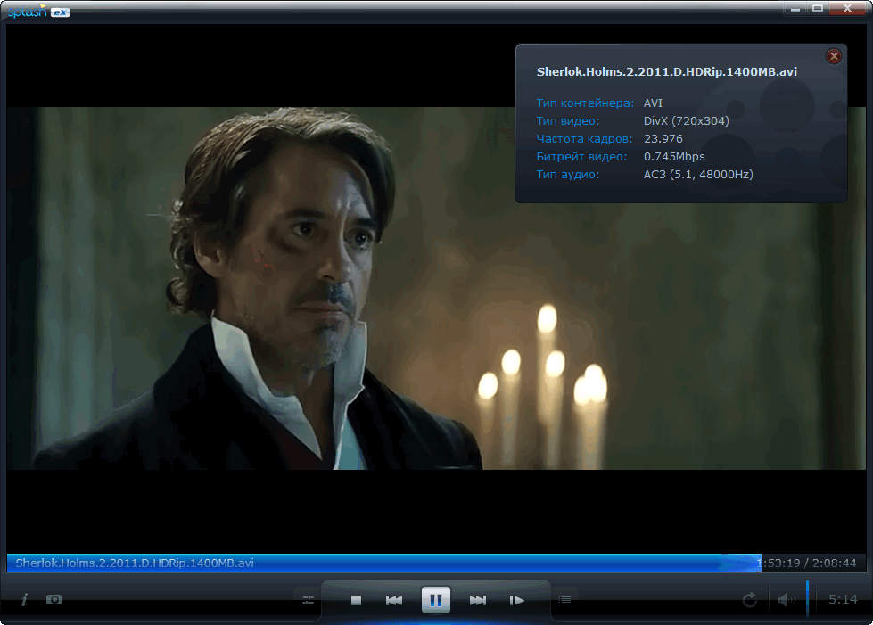Pause the playing video
This screenshot has width=873, height=625.
[436, 600]
